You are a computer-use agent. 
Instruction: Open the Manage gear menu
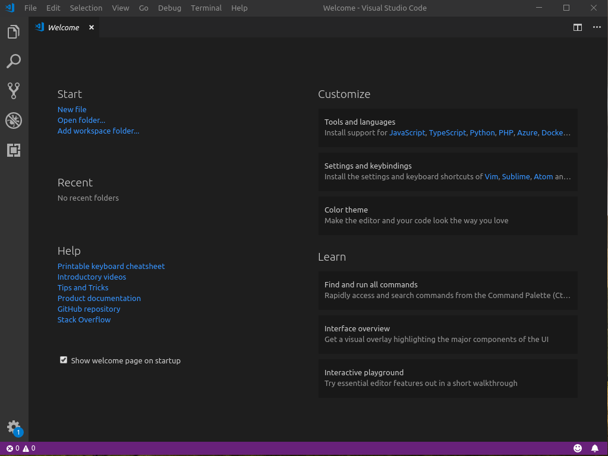point(14,427)
